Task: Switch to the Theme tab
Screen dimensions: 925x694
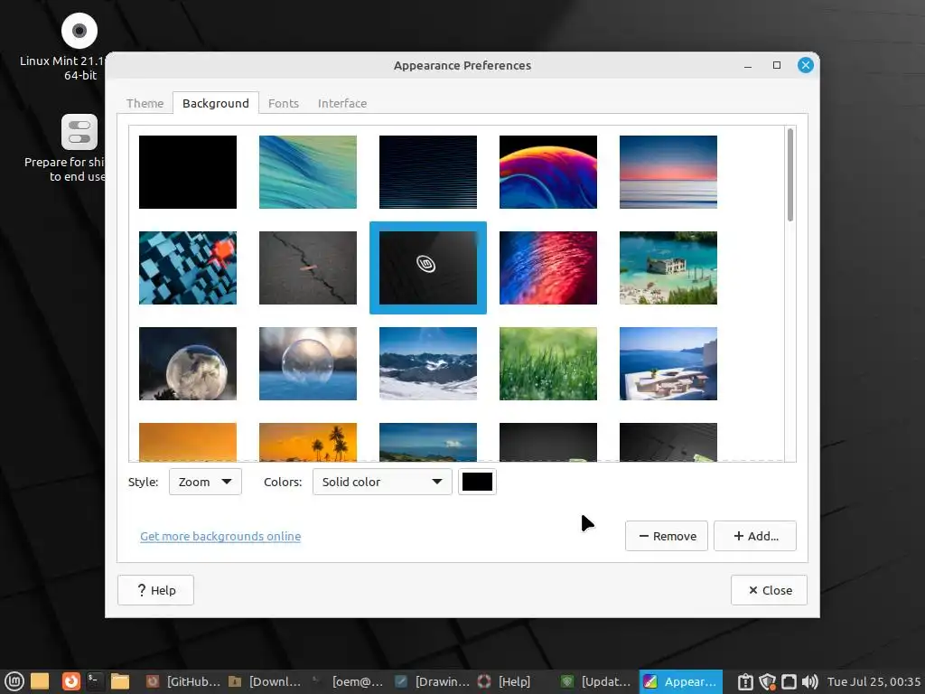Action: pos(145,103)
